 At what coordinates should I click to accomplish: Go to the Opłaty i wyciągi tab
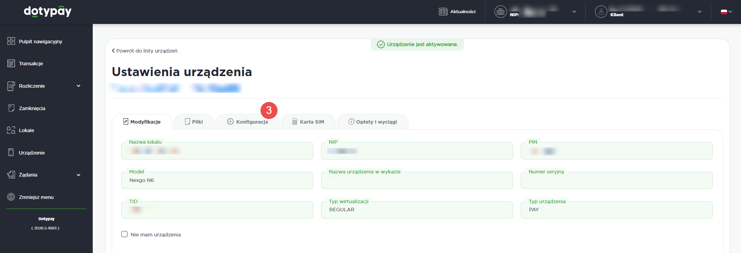tap(372, 122)
